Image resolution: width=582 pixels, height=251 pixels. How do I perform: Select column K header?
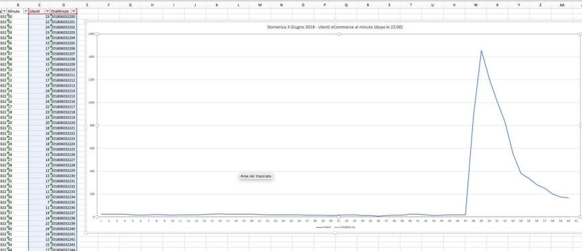[x=217, y=5]
